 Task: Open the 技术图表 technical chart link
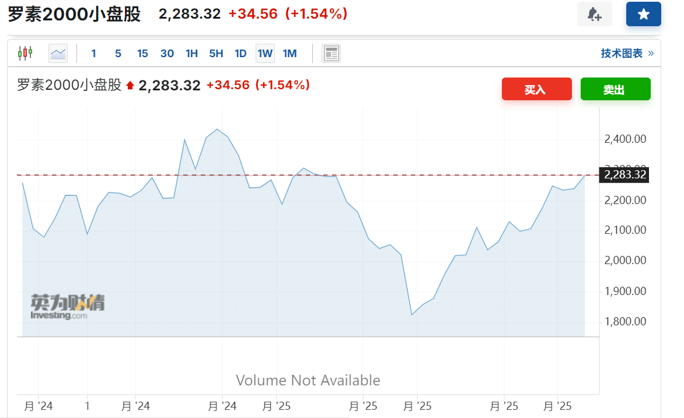627,54
